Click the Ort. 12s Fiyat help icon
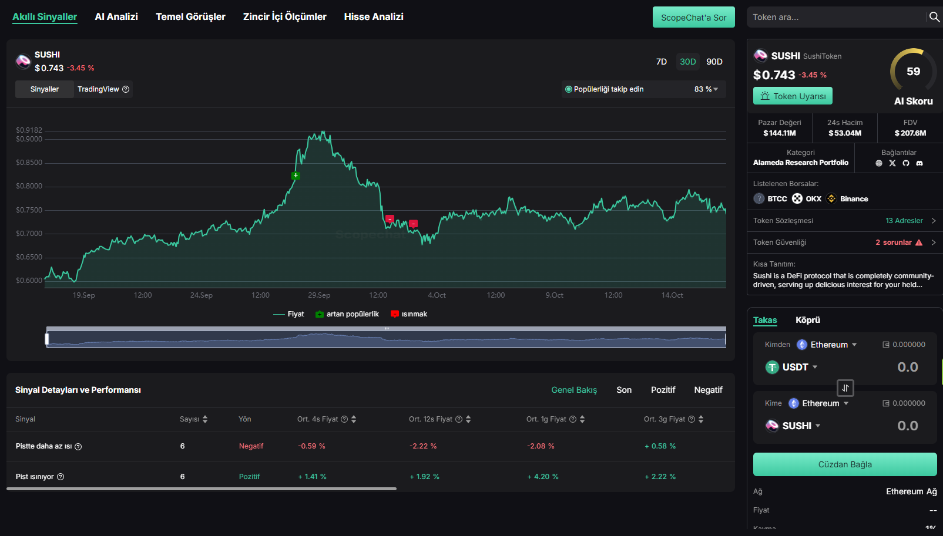 pos(459,419)
